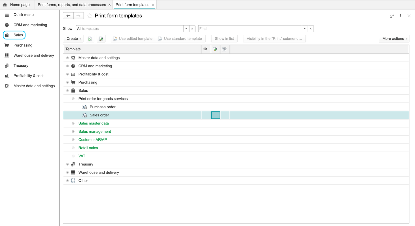Click into the Find search box
The height and width of the screenshot is (226, 415).
point(250,29)
